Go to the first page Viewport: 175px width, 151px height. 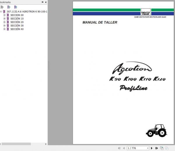click(x=119, y=148)
